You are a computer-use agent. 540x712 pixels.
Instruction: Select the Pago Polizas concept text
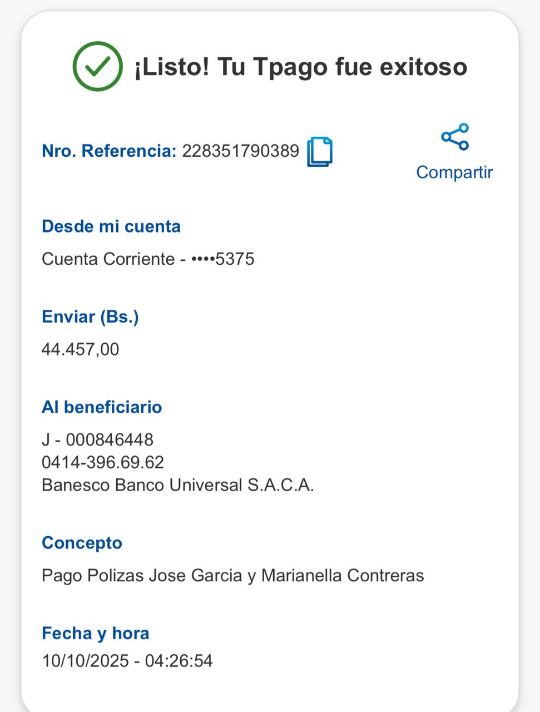232,575
